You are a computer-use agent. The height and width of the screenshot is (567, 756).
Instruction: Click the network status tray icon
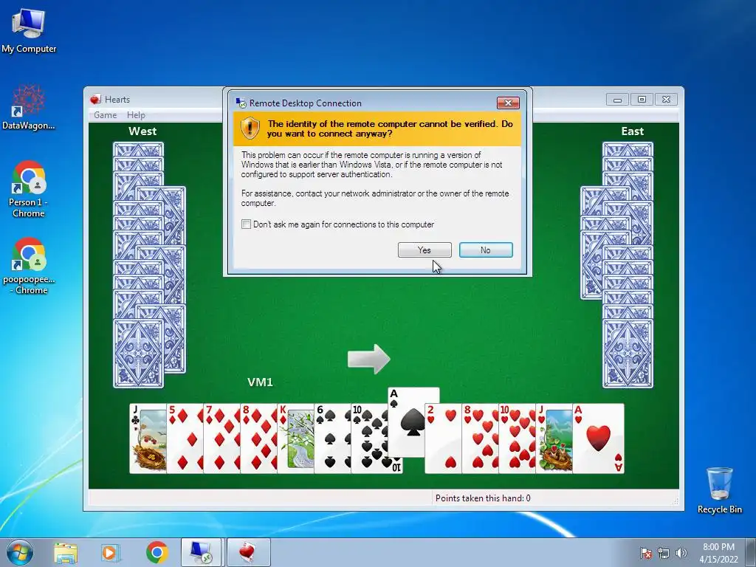click(664, 553)
